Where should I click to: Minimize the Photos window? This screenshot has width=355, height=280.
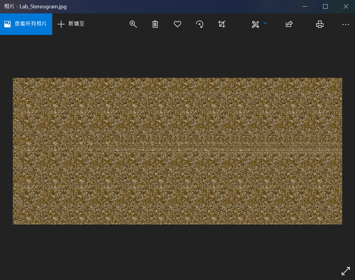coord(305,6)
